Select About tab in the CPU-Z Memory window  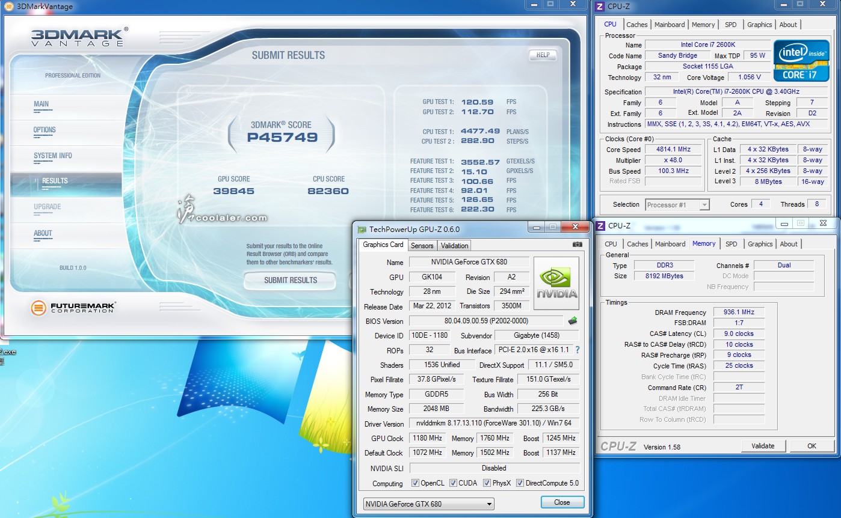click(x=789, y=244)
